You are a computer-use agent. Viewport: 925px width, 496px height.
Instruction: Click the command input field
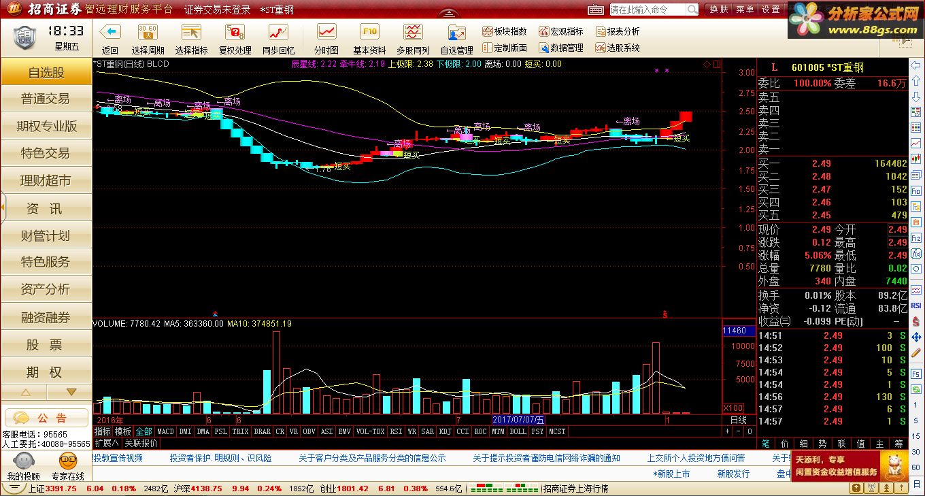click(x=647, y=10)
